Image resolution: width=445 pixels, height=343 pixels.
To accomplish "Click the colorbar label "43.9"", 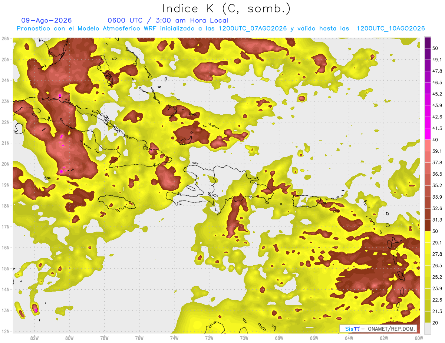I will [437, 105].
